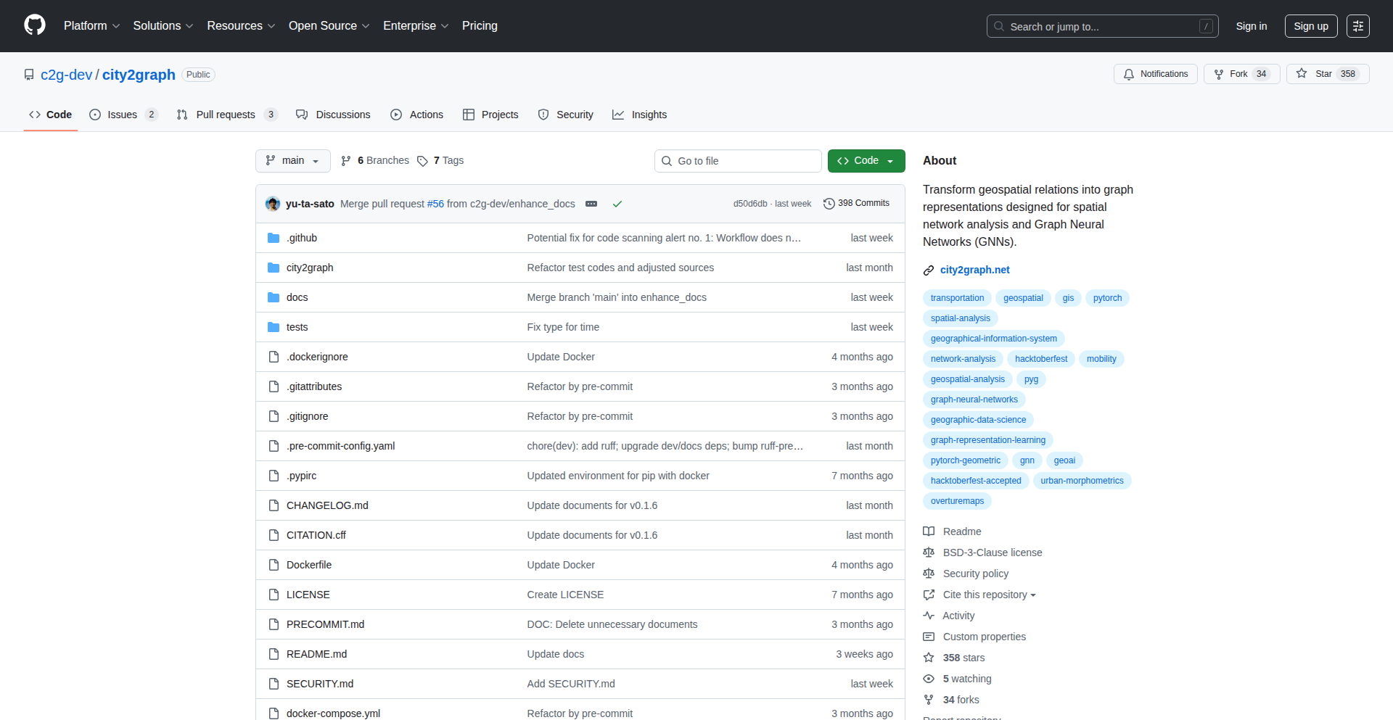Click the Fork repository icon
This screenshot has width=1393, height=720.
(1219, 74)
